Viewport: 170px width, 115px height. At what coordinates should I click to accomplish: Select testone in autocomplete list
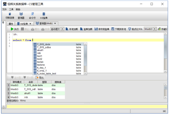coord(58,65)
